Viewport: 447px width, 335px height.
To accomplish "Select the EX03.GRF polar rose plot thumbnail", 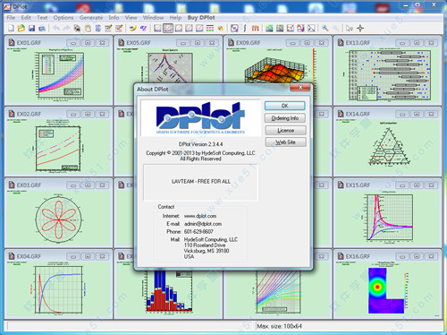I will pos(58,219).
